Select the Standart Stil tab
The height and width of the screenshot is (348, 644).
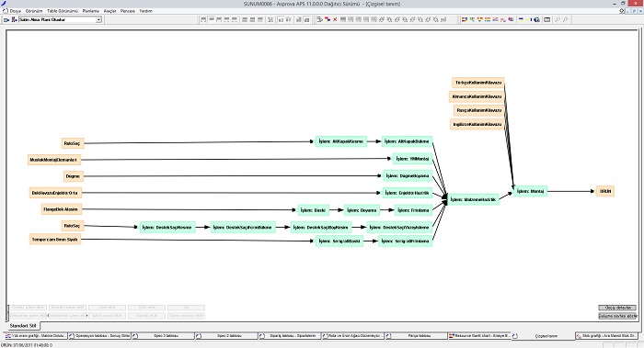click(x=23, y=325)
